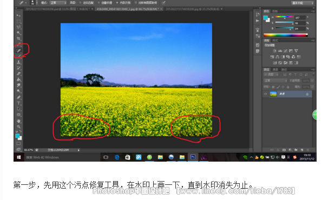This screenshot has height=200, width=322.
Task: Open the collapsed Actions panel play icon
Action: [258, 21]
